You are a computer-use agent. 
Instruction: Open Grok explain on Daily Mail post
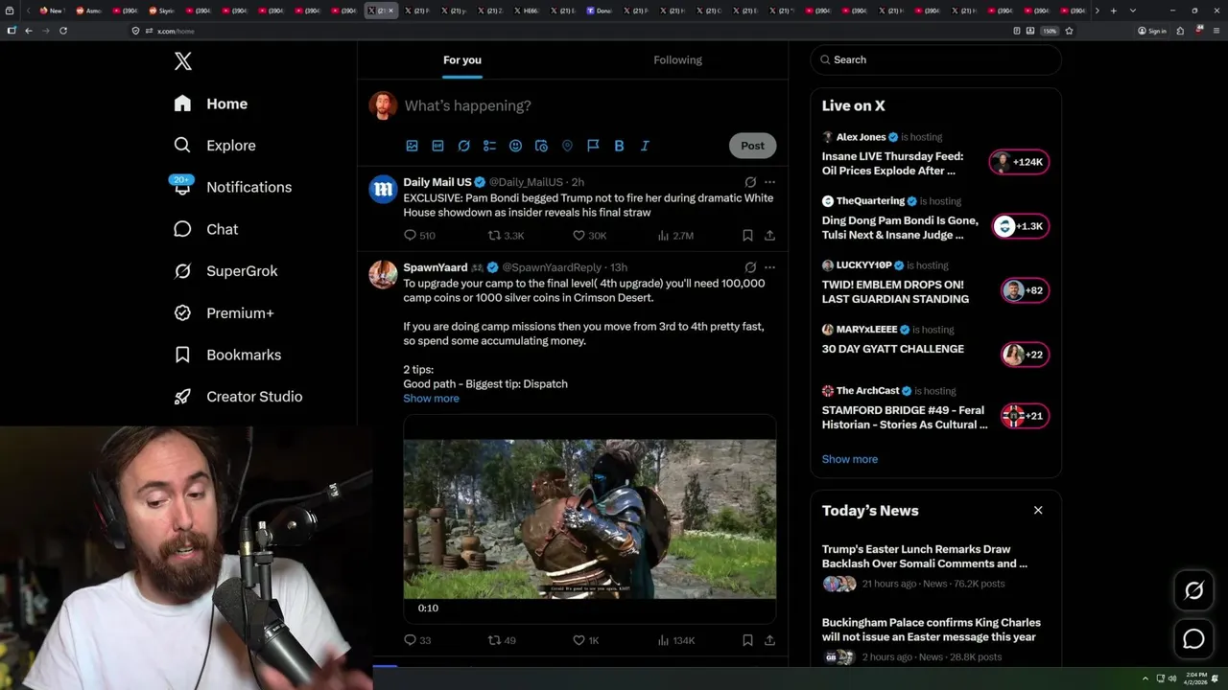point(750,182)
